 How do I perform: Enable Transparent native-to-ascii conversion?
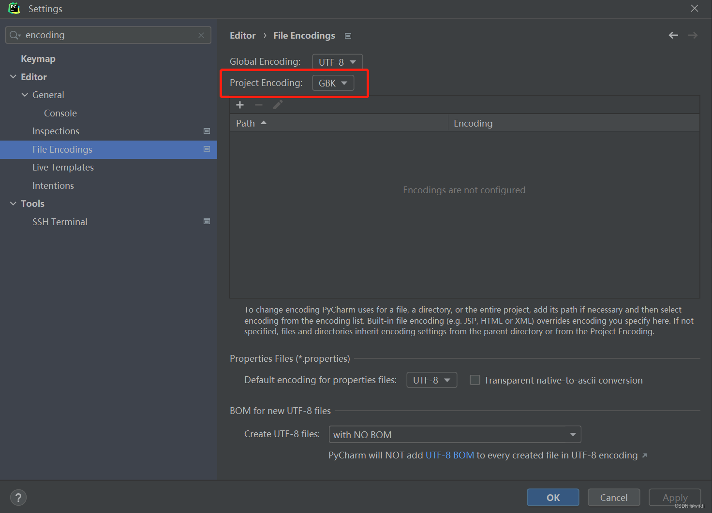point(475,380)
